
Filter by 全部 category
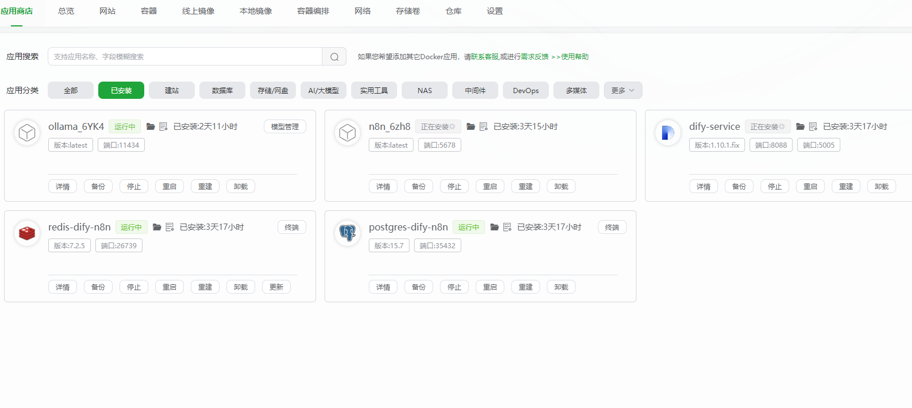(71, 90)
